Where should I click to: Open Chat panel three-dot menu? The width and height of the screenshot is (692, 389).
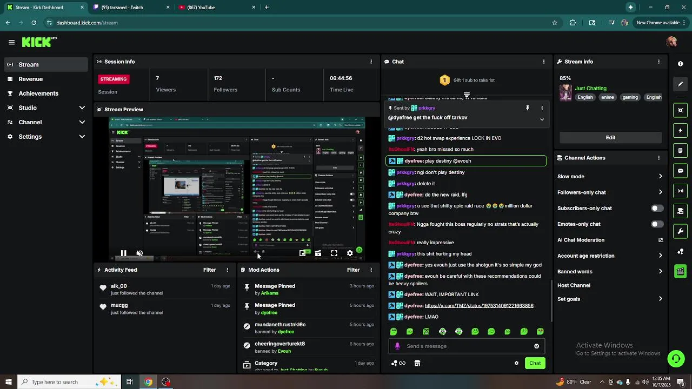543,62
